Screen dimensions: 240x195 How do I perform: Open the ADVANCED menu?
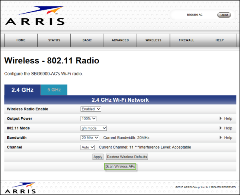point(120,40)
